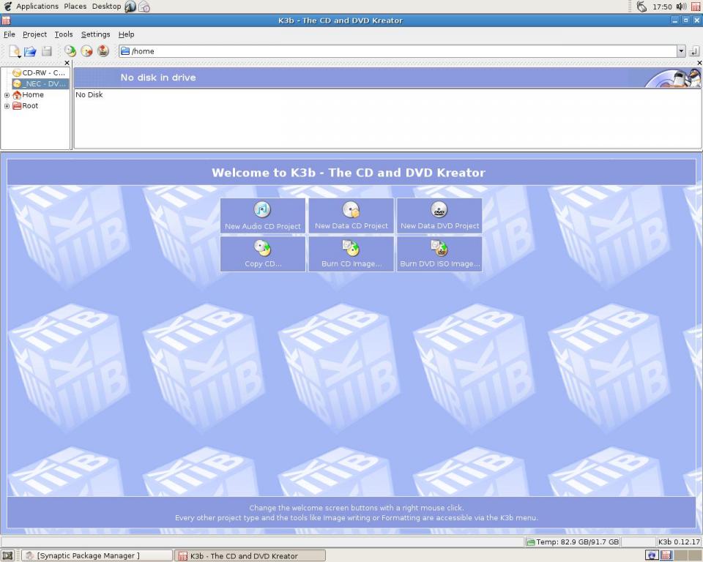703x562 pixels.
Task: Click the K3b taskbar window button
Action: (250, 555)
